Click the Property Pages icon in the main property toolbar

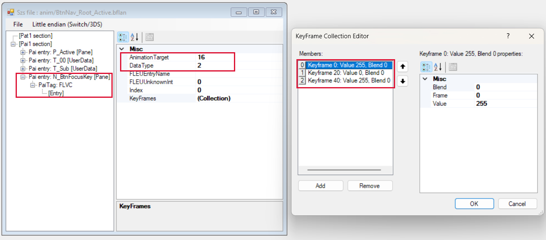(149, 37)
